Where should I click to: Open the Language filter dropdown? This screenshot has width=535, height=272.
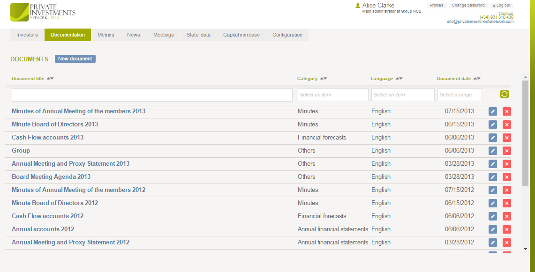coord(403,95)
